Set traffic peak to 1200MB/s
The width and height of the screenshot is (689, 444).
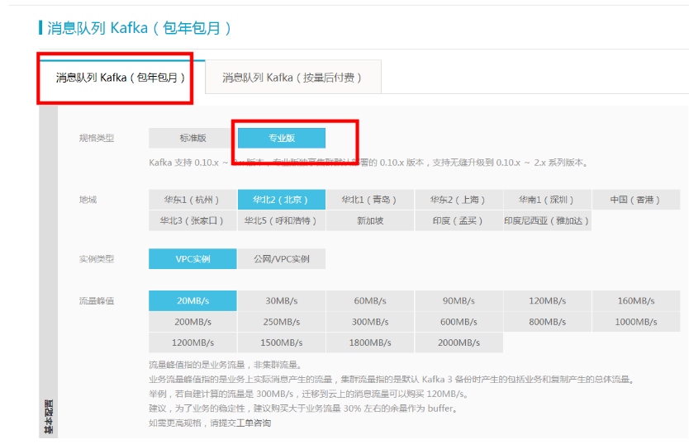pyautogui.click(x=192, y=342)
